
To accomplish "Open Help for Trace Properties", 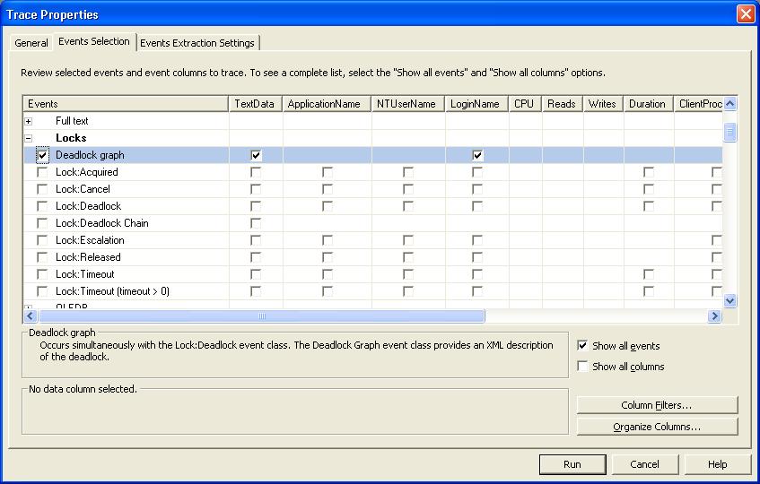I will [x=717, y=464].
